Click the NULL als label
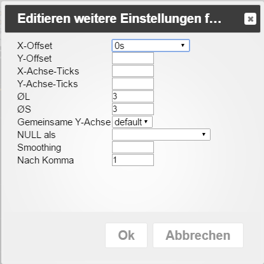Screen dimensions: 264x264 click(x=36, y=135)
